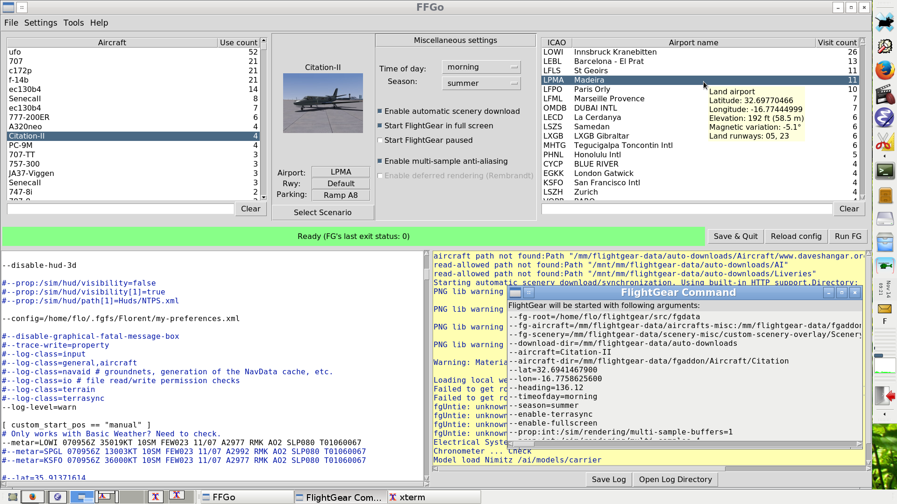Sort by the ICAO column header
The height and width of the screenshot is (504, 897).
click(x=557, y=42)
